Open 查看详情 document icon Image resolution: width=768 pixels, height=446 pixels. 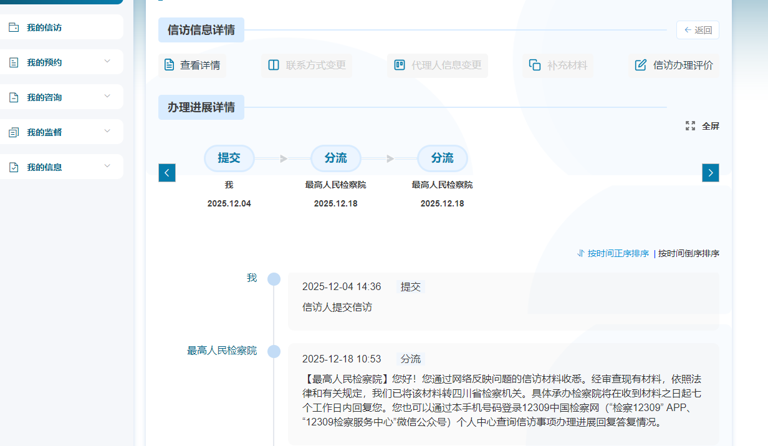coord(169,65)
